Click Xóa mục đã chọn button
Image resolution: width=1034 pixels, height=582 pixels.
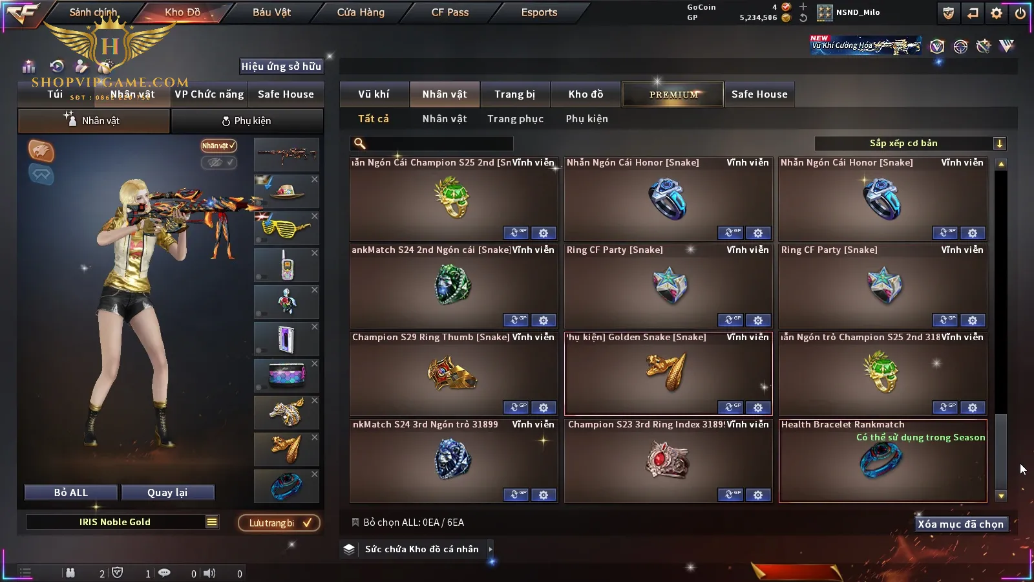pos(960,524)
